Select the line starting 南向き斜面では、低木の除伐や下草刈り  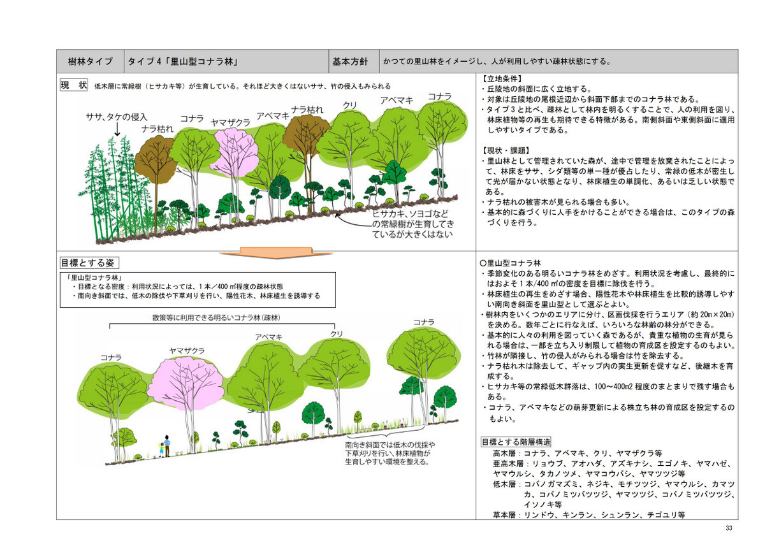point(196,296)
